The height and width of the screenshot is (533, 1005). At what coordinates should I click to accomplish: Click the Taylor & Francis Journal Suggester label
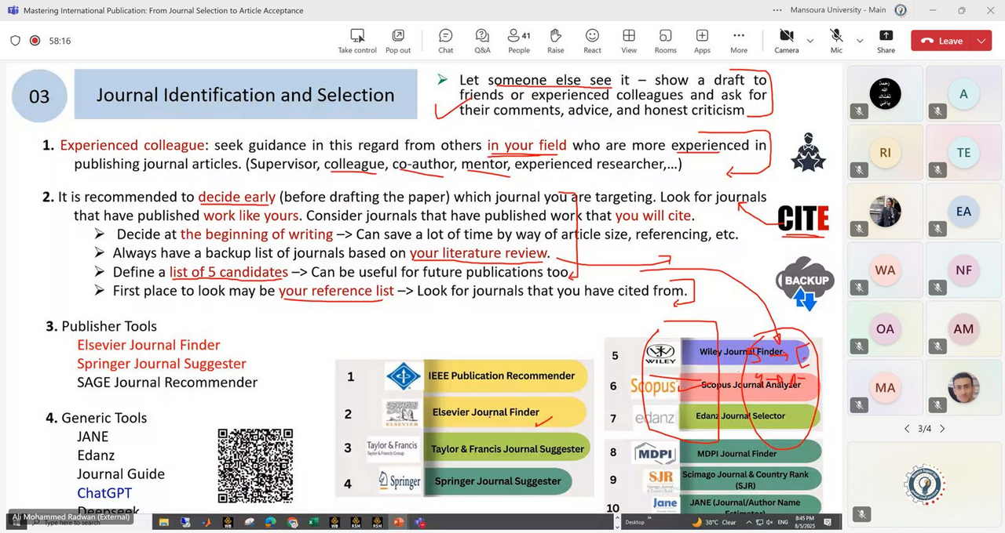click(507, 449)
